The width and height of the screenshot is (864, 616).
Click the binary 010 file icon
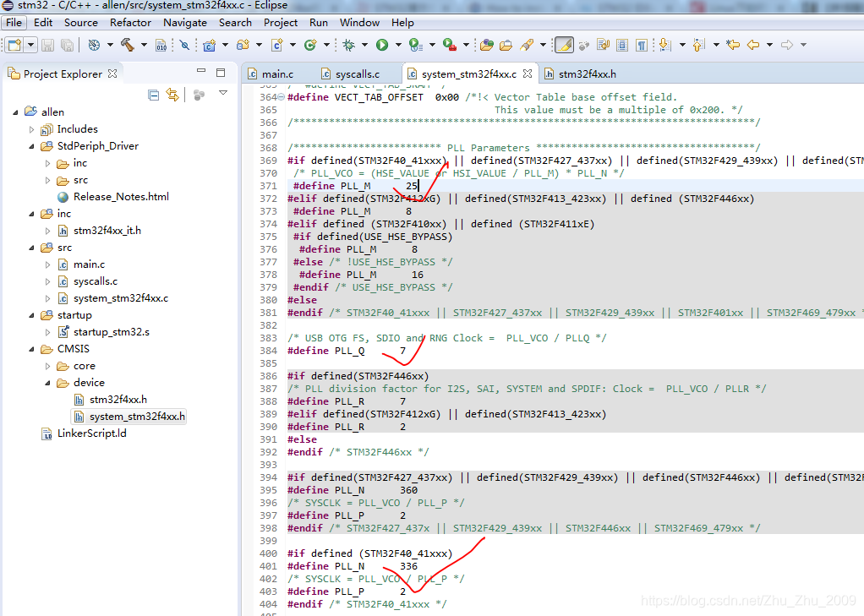click(x=161, y=45)
